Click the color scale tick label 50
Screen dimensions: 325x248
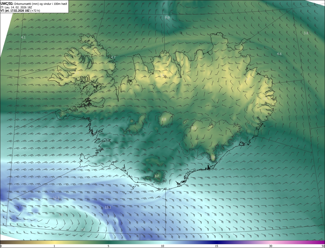323,246
